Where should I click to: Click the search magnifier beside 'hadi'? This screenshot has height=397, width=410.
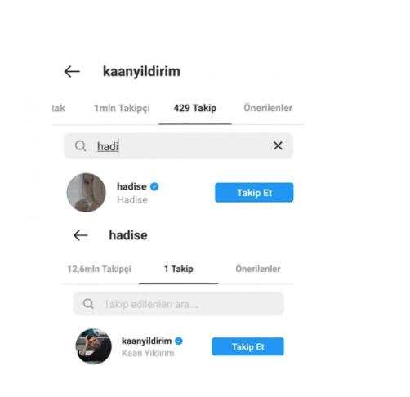pyautogui.click(x=81, y=146)
